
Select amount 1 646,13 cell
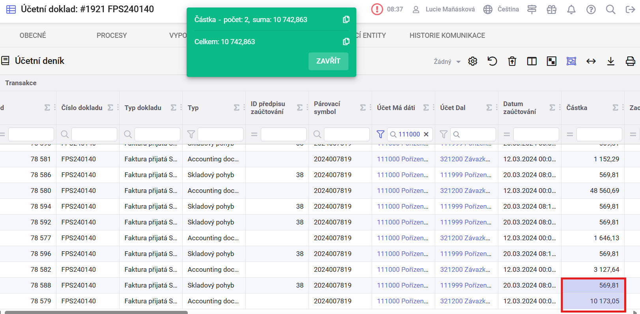click(x=593, y=238)
